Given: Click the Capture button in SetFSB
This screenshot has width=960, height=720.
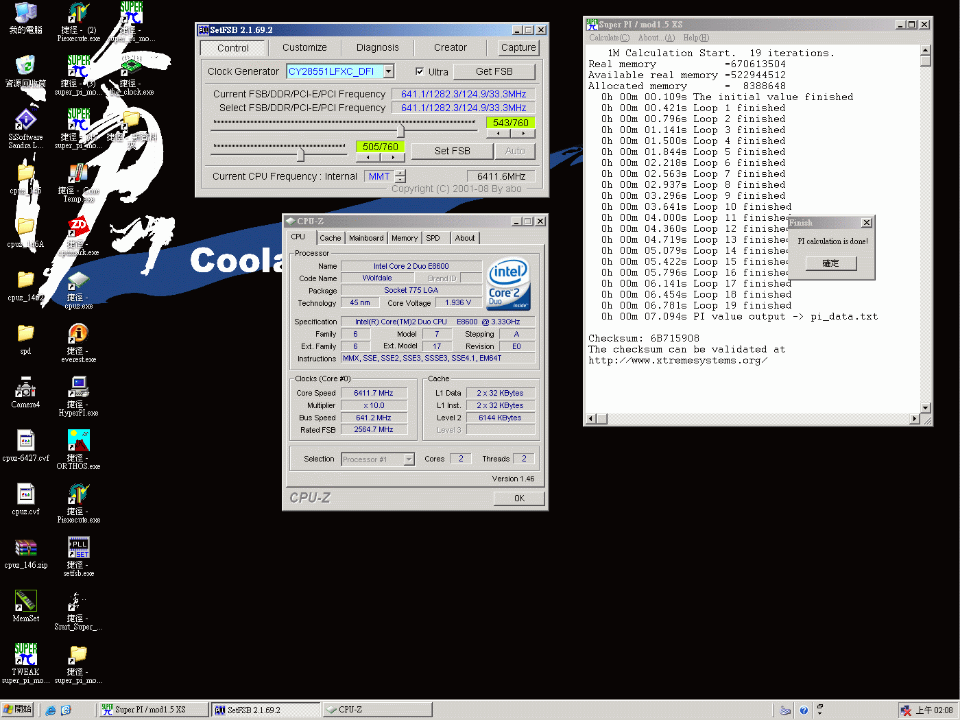Looking at the screenshot, I should pyautogui.click(x=518, y=47).
